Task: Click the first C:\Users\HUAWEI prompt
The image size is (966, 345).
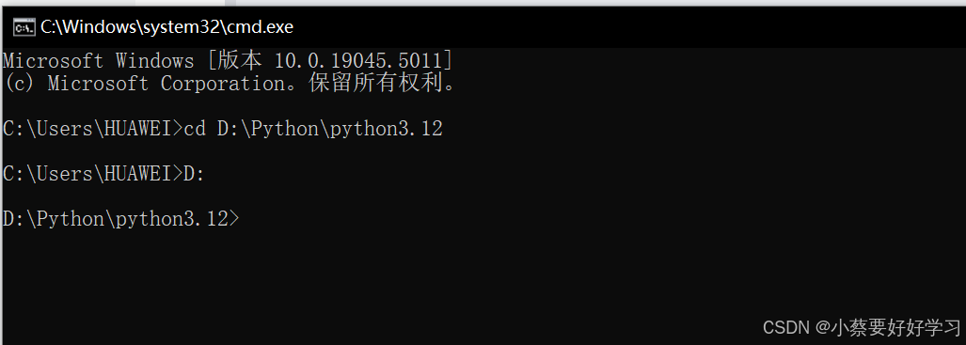Action: pyautogui.click(x=92, y=129)
